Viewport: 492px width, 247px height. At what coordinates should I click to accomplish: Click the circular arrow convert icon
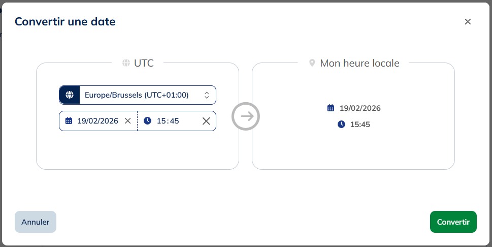(246, 116)
